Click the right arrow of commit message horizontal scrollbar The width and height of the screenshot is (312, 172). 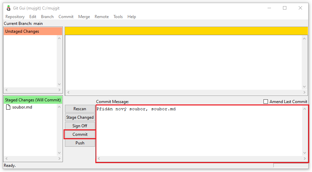[304, 158]
